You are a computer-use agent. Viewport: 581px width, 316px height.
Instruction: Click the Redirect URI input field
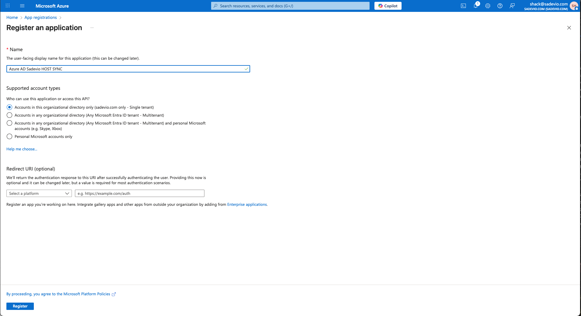140,193
